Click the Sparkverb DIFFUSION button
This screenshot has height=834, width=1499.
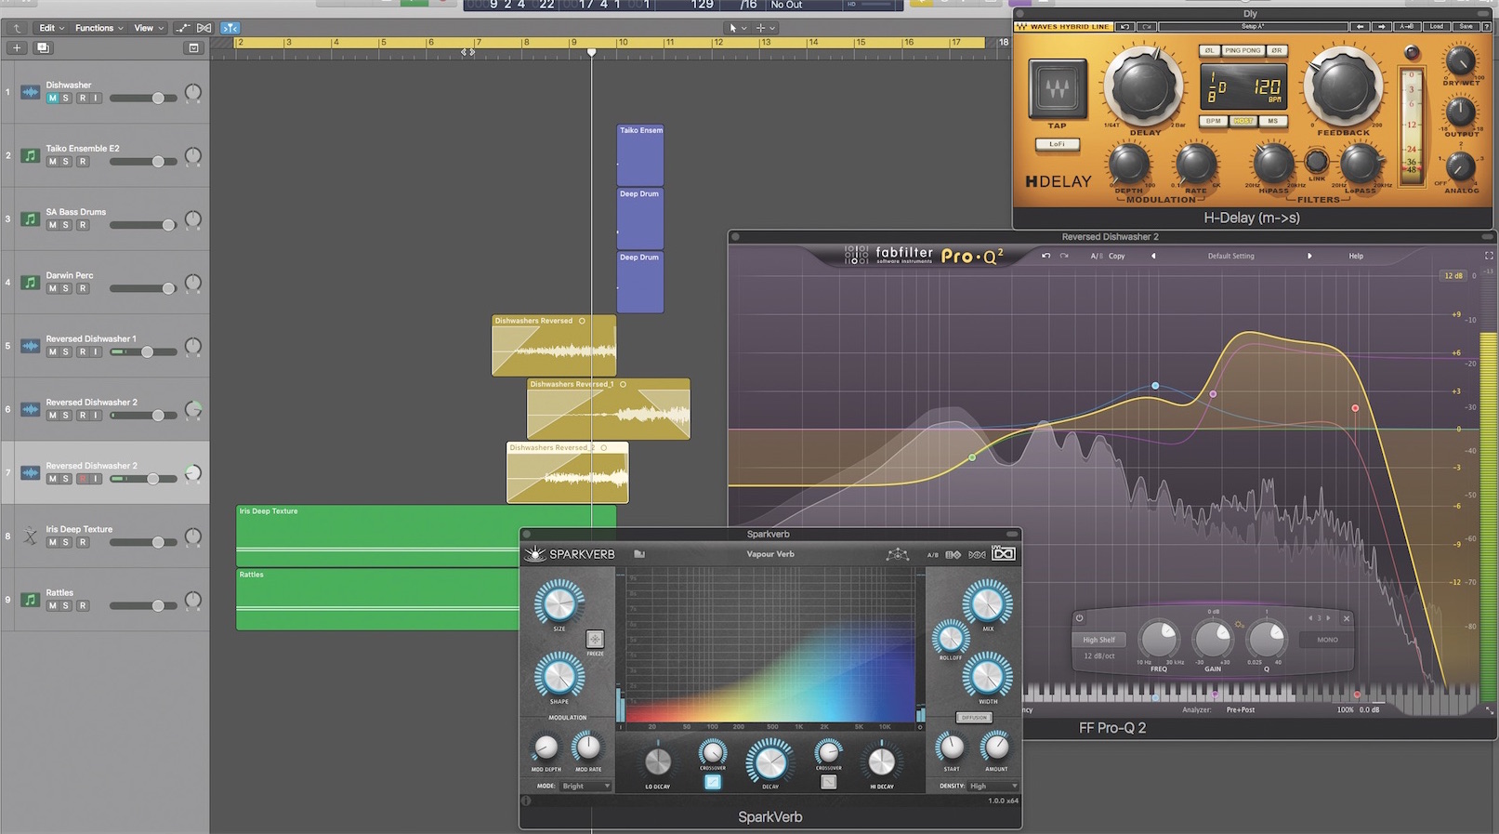974,718
